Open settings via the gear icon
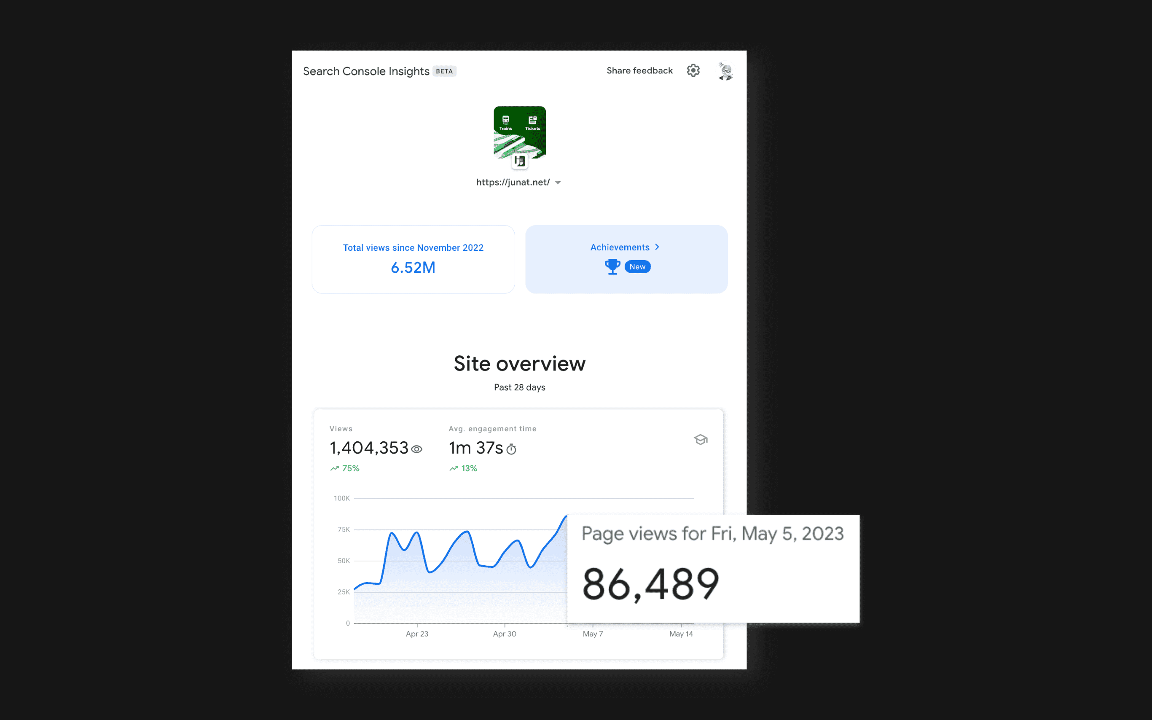This screenshot has height=720, width=1152. [693, 70]
